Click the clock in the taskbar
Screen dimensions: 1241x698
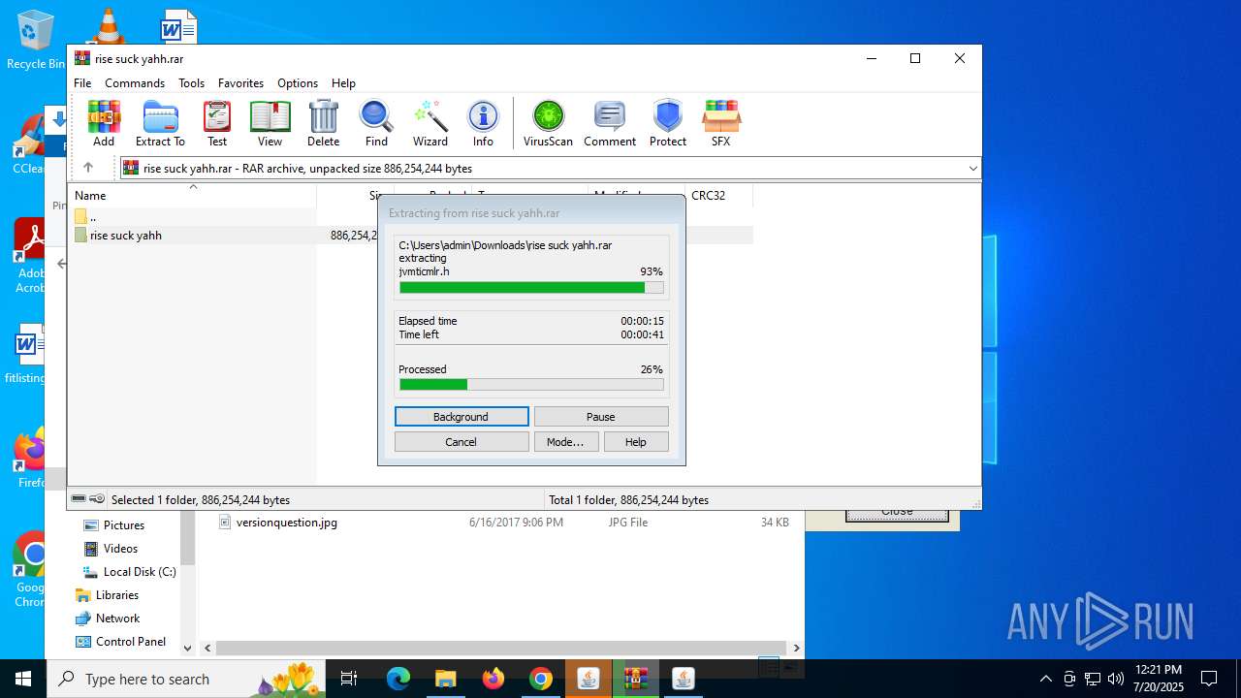pyautogui.click(x=1159, y=679)
